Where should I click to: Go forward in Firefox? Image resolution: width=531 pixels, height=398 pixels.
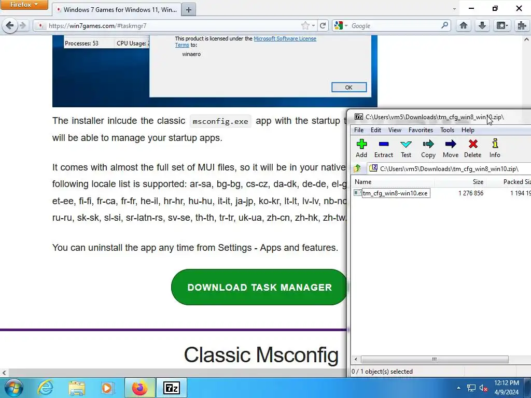(23, 25)
